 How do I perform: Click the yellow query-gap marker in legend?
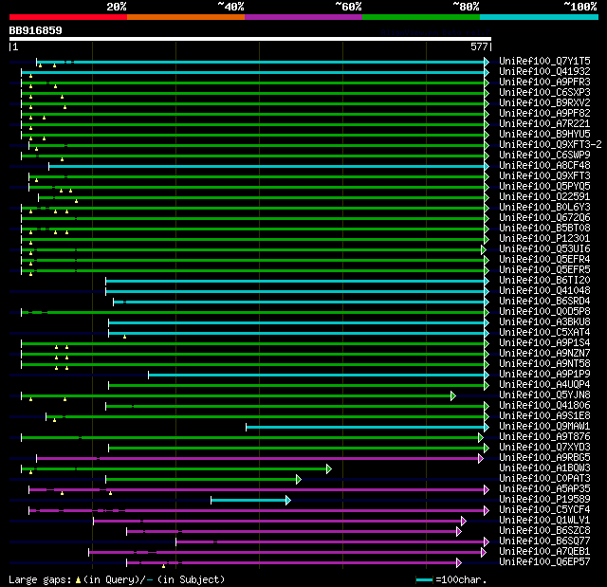coord(78,579)
